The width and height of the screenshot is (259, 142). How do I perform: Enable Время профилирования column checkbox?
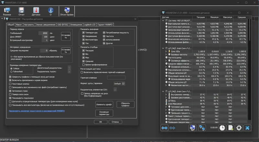point(84,65)
